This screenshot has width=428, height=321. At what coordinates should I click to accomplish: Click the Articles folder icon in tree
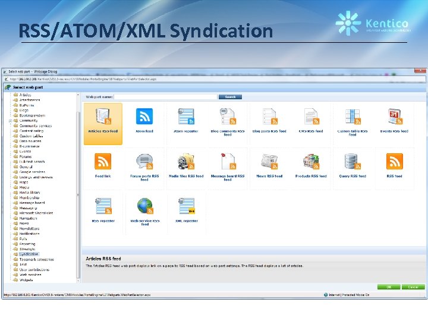pyautogui.click(x=15, y=95)
